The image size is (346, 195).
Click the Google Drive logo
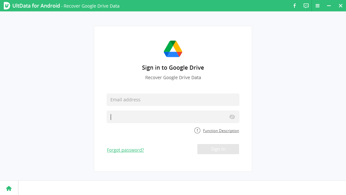point(173,49)
